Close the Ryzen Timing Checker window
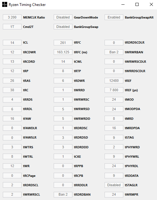The height and width of the screenshot is (200, 157). (x=151, y=4)
